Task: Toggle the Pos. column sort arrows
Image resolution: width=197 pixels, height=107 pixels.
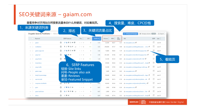Action: coord(83,39)
